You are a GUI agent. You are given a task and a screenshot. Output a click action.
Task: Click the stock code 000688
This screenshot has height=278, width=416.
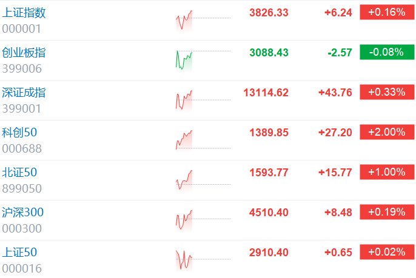[x=22, y=148]
